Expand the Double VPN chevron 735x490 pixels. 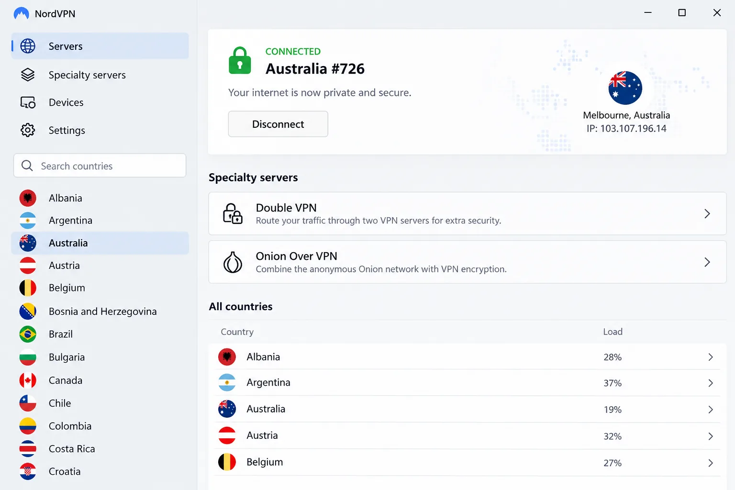[x=707, y=213]
